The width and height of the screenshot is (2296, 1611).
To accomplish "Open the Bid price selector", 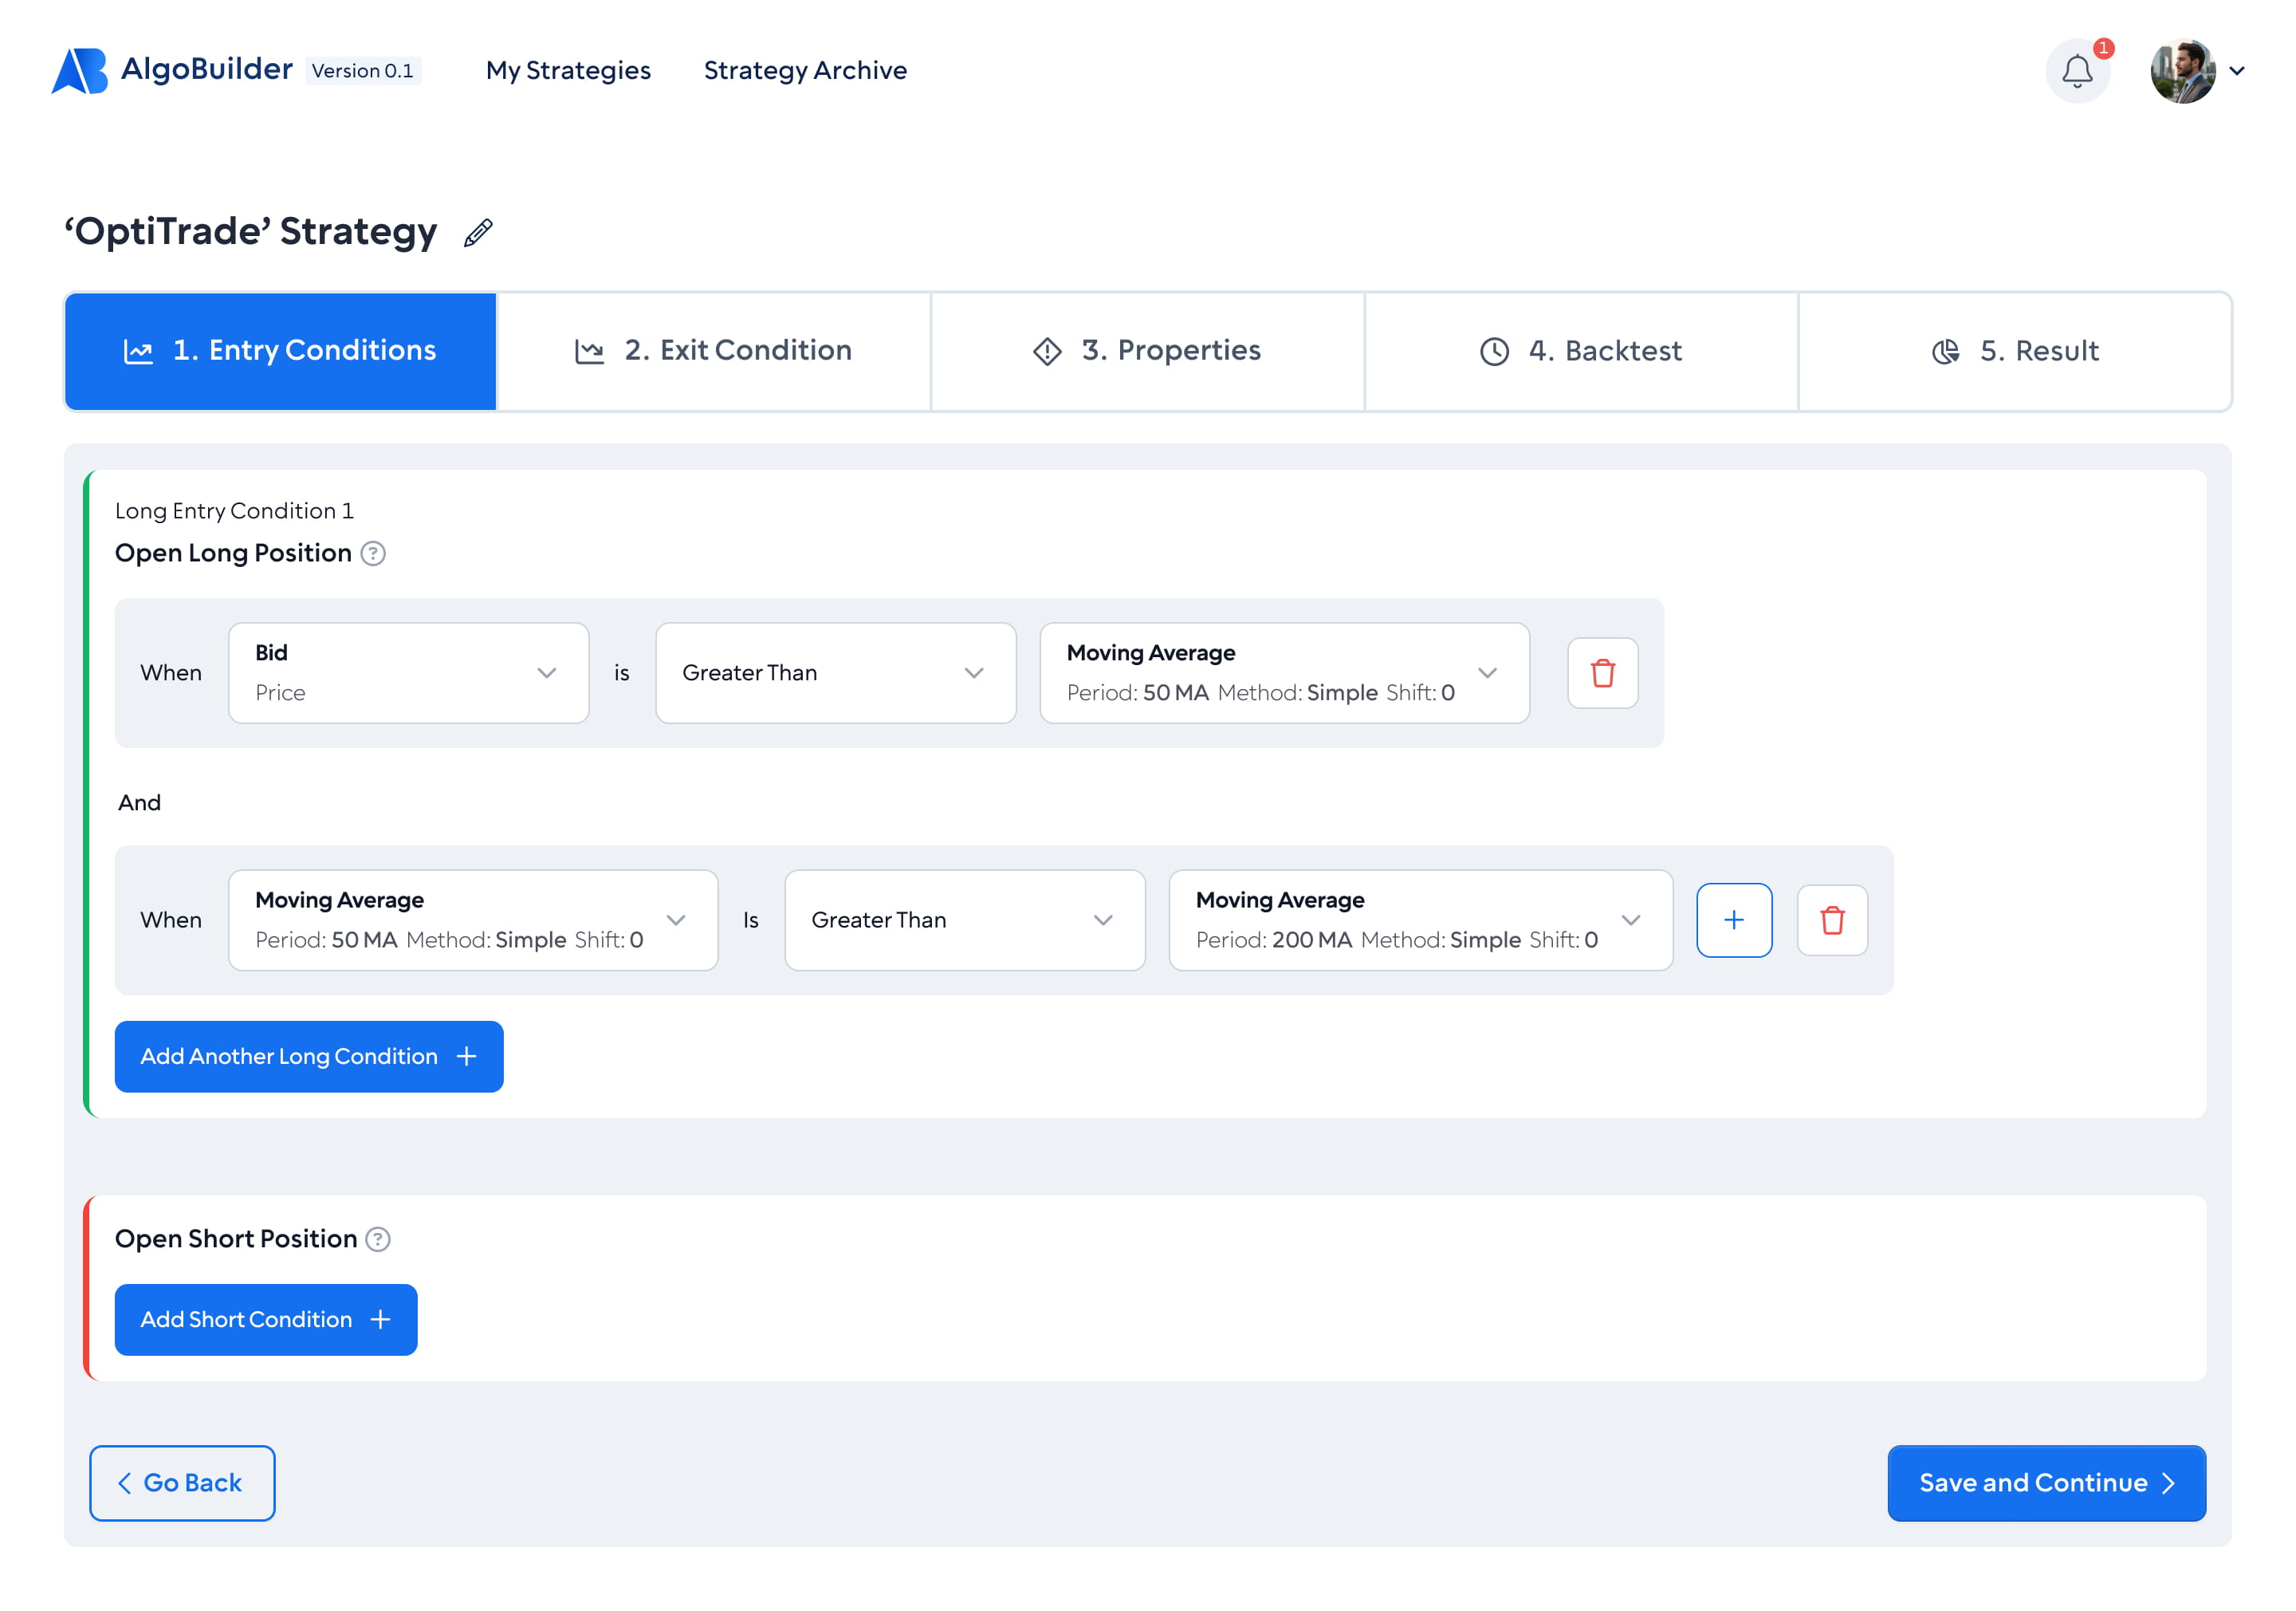I will (x=408, y=672).
